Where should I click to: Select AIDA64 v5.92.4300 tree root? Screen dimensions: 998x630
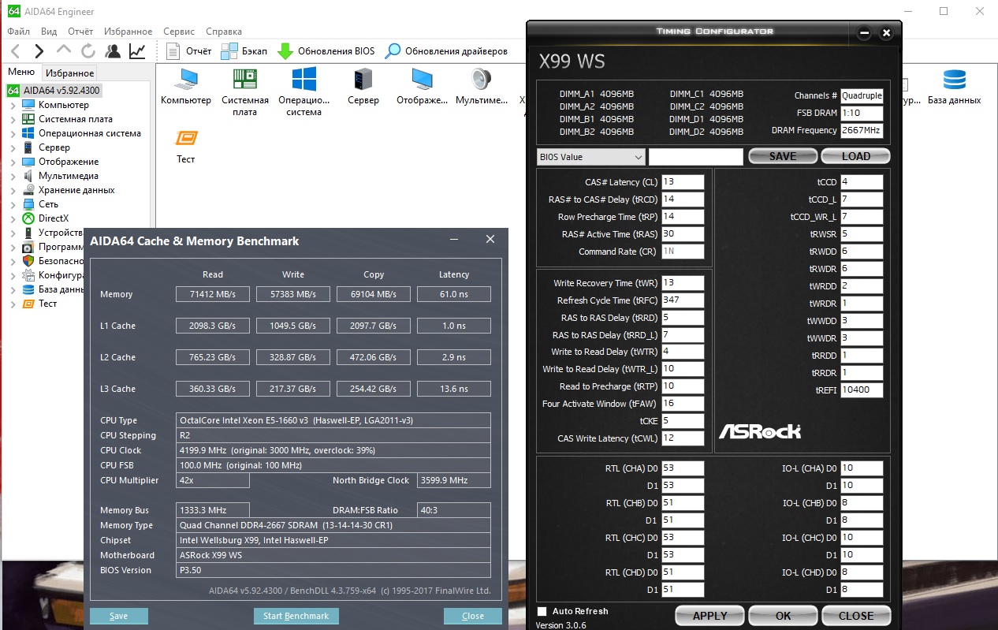point(54,91)
